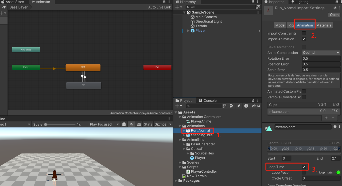
Task: Open Project panel three-dot menu
Action: [x=258, y=100]
